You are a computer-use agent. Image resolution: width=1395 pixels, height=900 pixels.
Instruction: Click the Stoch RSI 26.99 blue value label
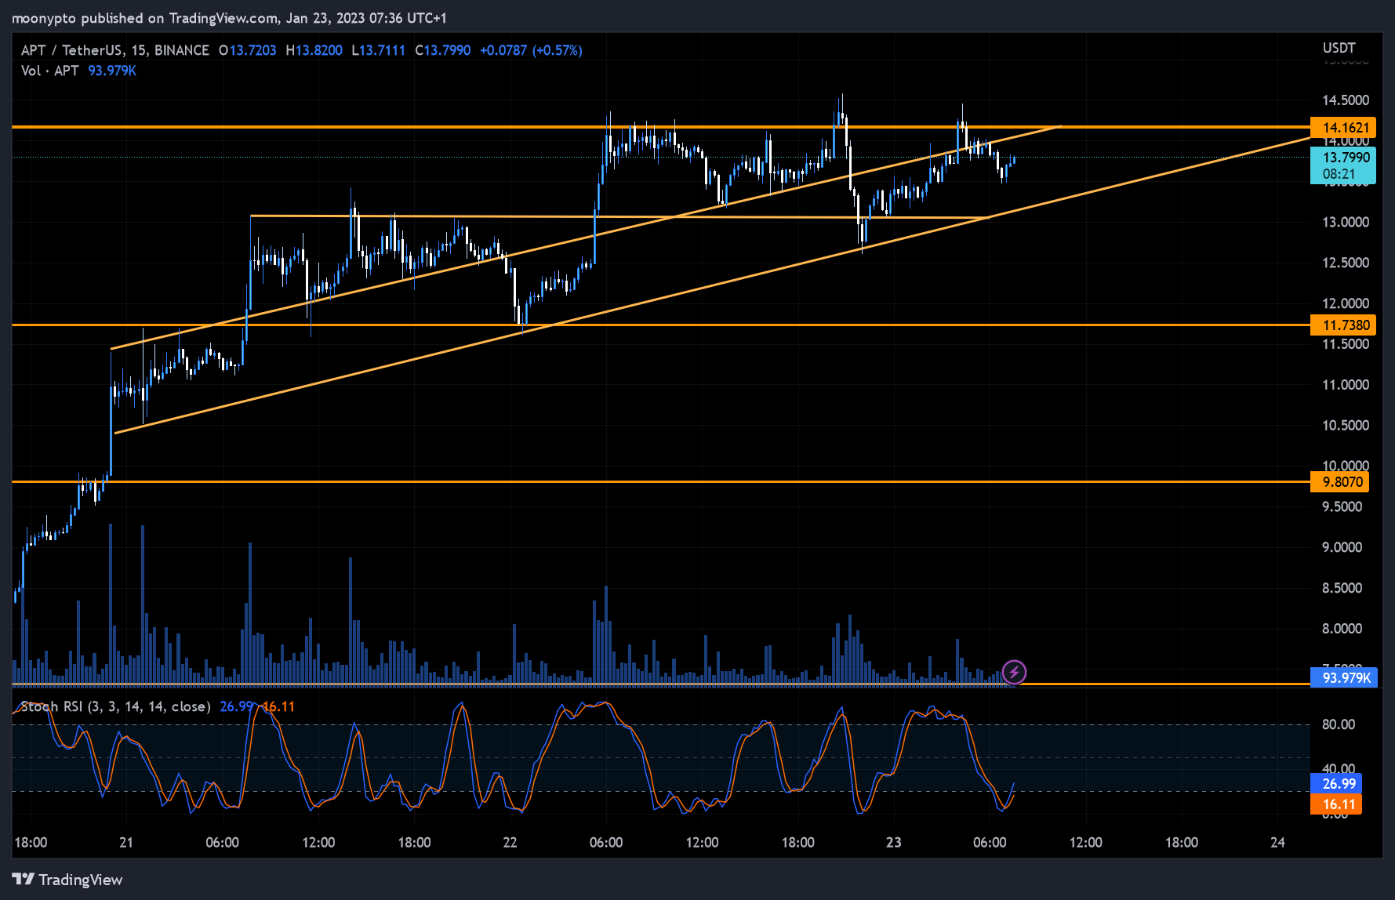tap(1336, 783)
